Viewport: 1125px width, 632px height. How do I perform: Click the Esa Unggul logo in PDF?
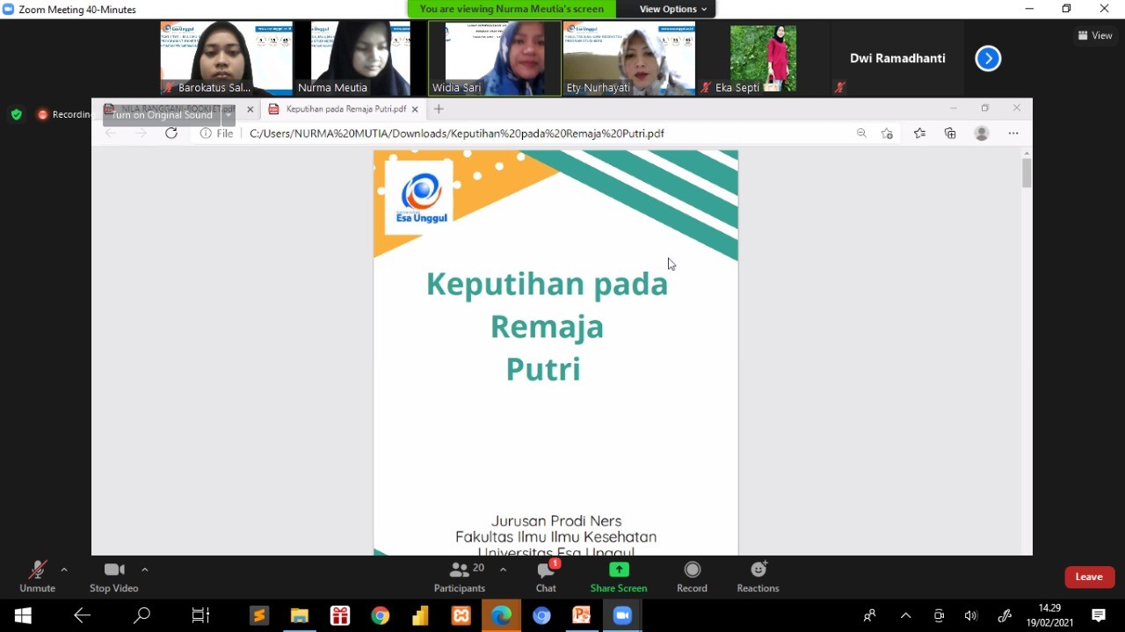pos(419,198)
